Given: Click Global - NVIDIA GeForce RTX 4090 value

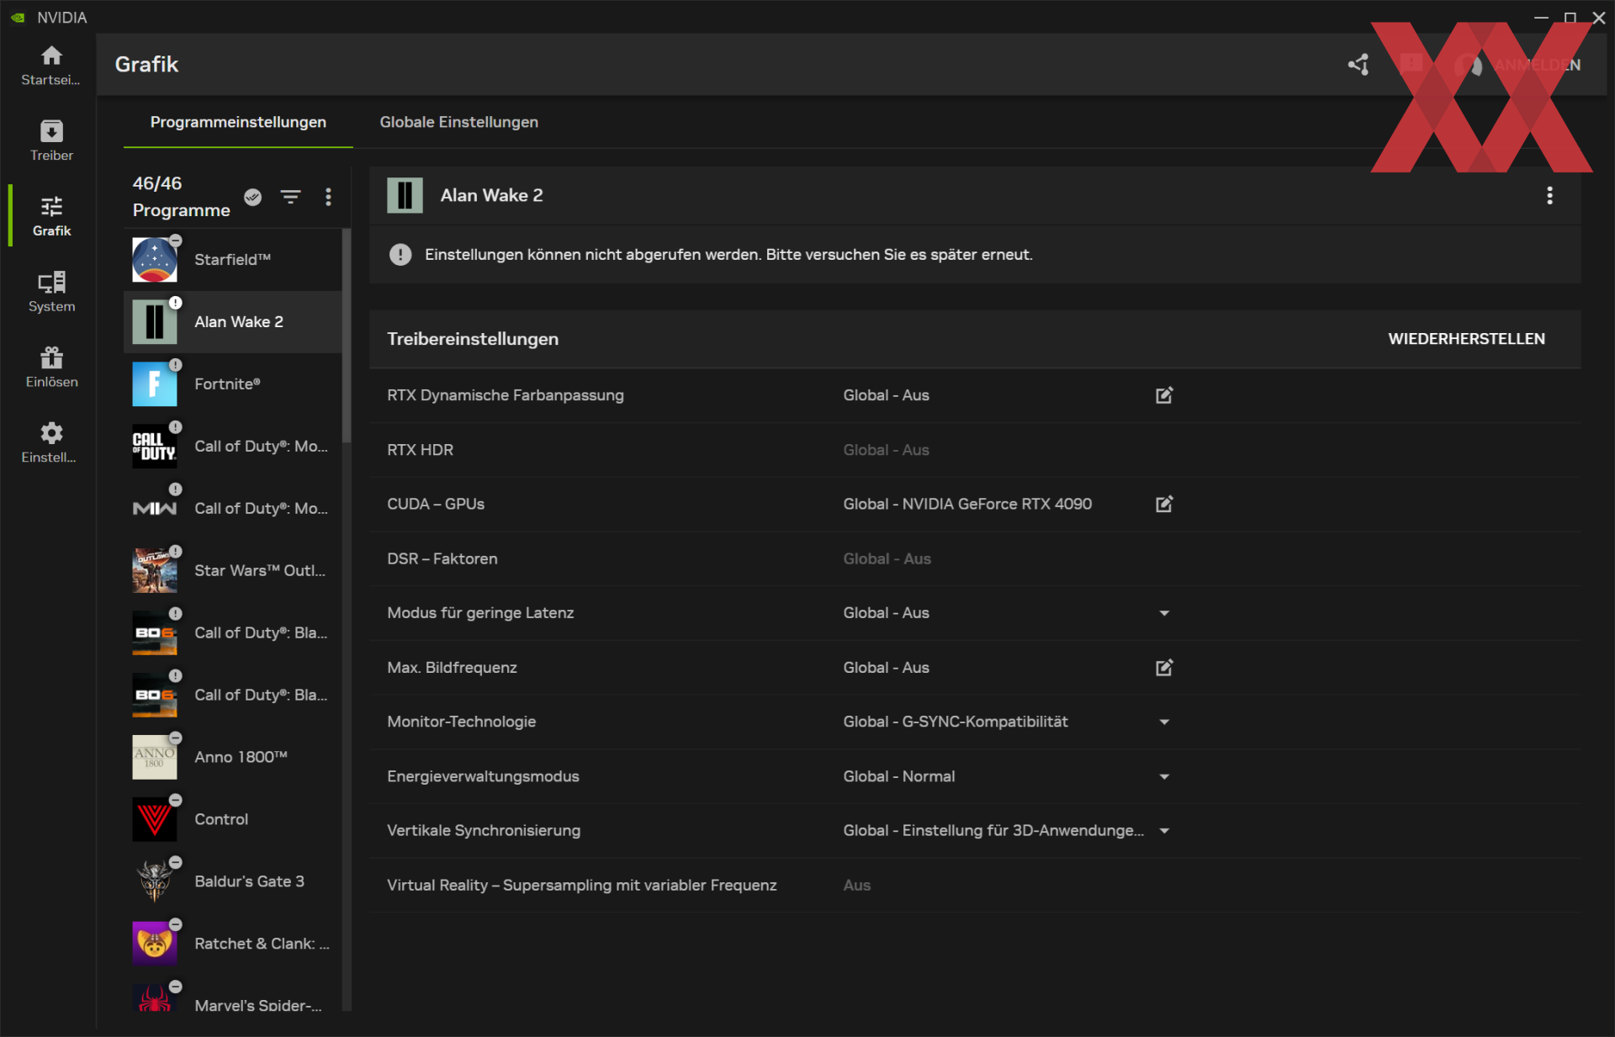Looking at the screenshot, I should (967, 504).
